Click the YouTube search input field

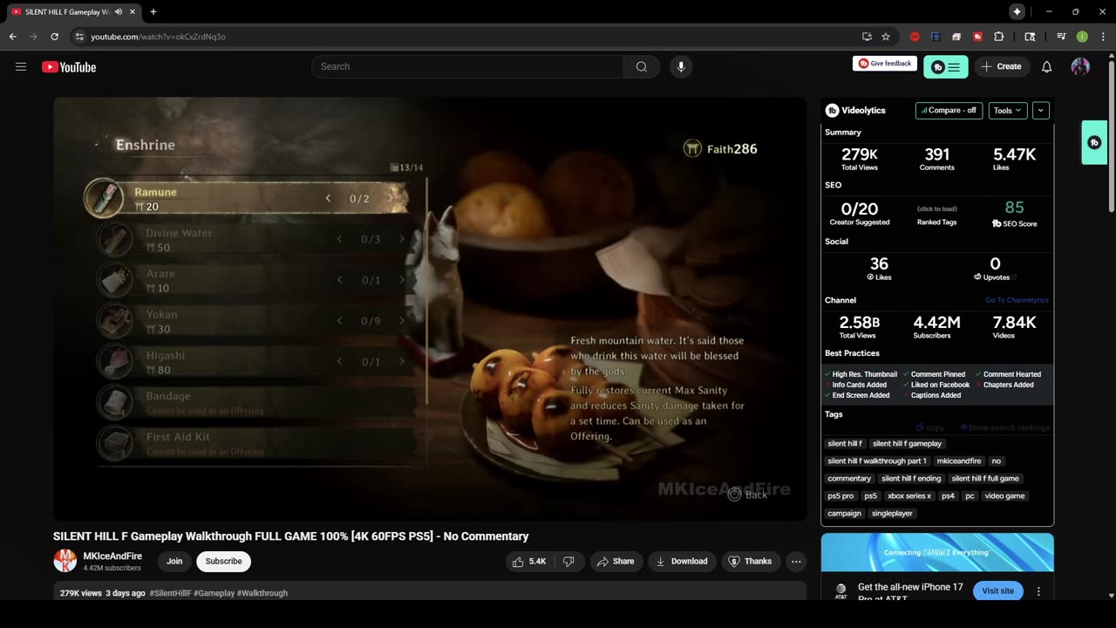coord(467,67)
